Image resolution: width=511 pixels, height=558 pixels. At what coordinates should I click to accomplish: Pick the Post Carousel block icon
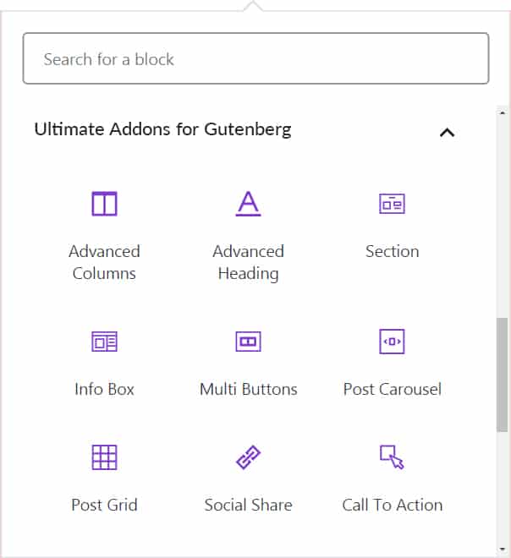click(x=392, y=342)
